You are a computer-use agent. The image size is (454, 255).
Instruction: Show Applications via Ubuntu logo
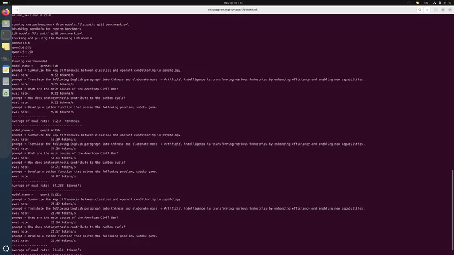click(x=6, y=248)
